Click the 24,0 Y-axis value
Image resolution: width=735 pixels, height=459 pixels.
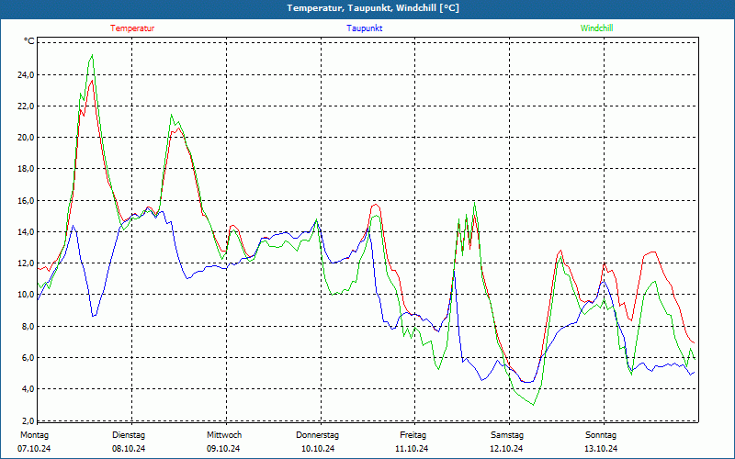25,74
